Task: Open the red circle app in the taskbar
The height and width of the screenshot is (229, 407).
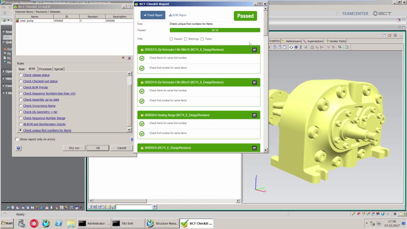Action: (34, 223)
